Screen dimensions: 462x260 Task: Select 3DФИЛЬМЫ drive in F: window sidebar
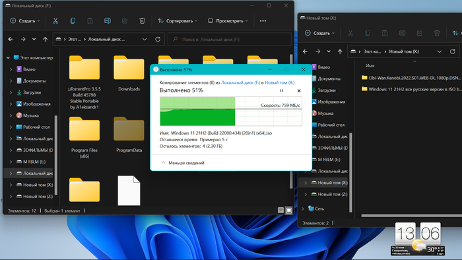click(x=35, y=150)
